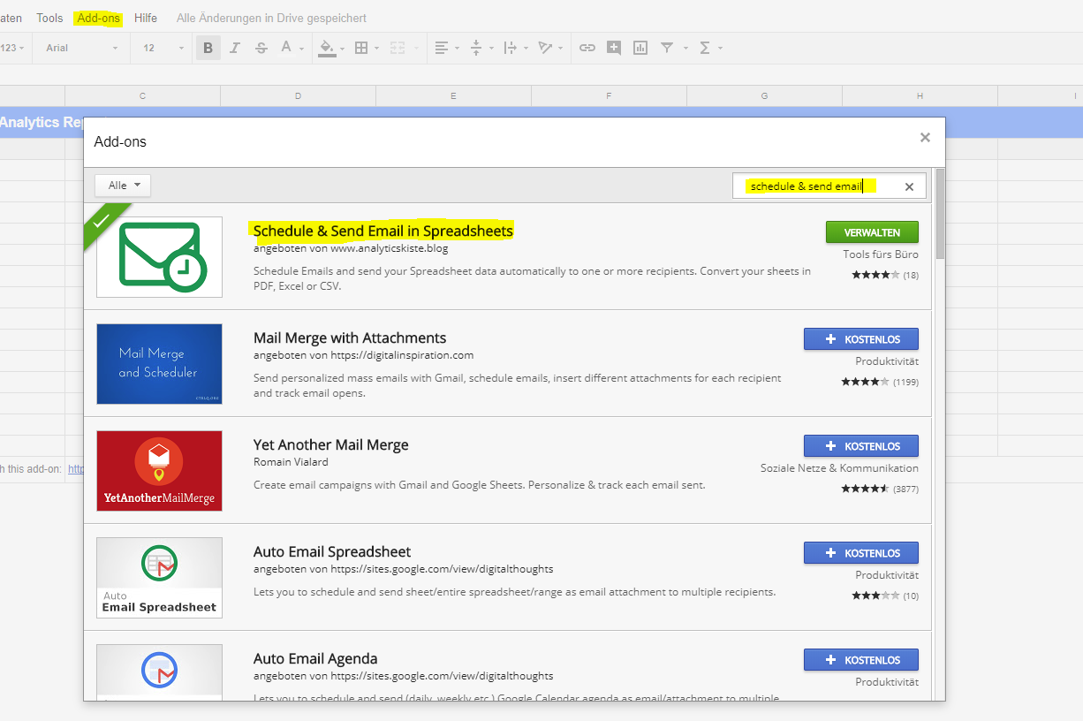Open the 'Yet Another Mail Merge' title

click(x=331, y=444)
